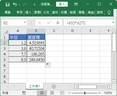Click the Redo arrow icon
Image resolution: width=117 pixels, height=96 pixels.
tap(25, 4)
